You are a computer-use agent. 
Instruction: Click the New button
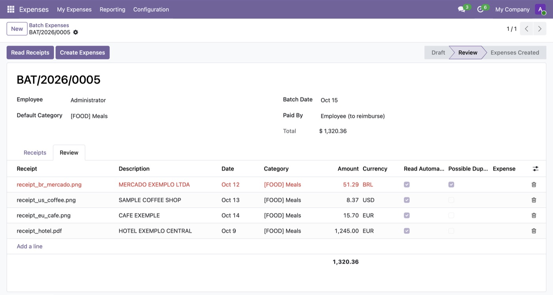tap(17, 29)
